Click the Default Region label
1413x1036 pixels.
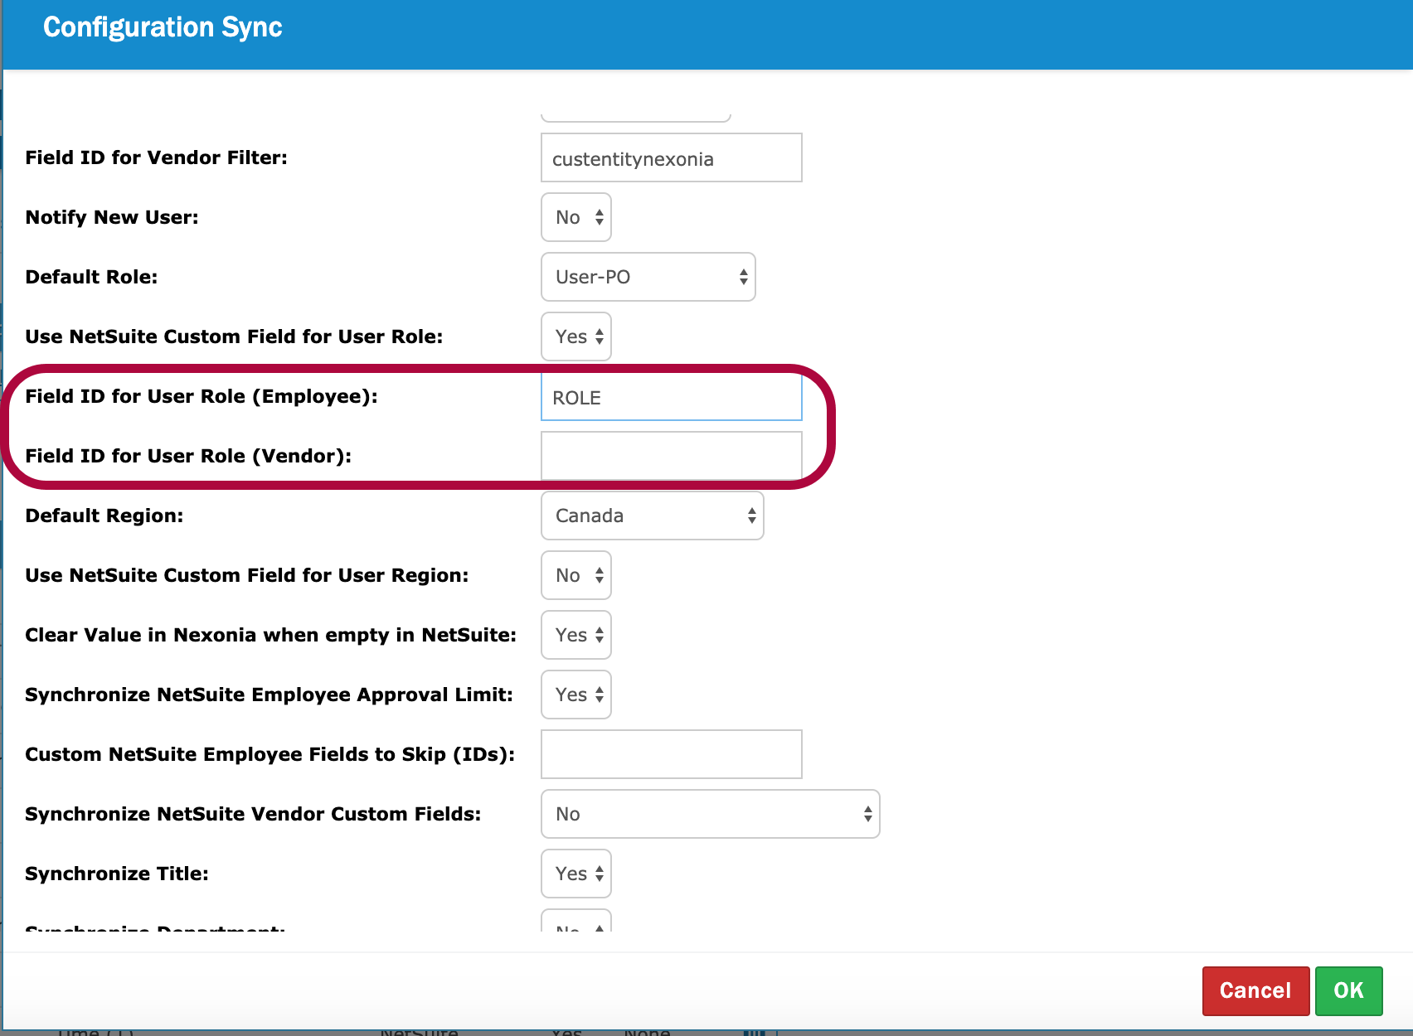point(104,516)
